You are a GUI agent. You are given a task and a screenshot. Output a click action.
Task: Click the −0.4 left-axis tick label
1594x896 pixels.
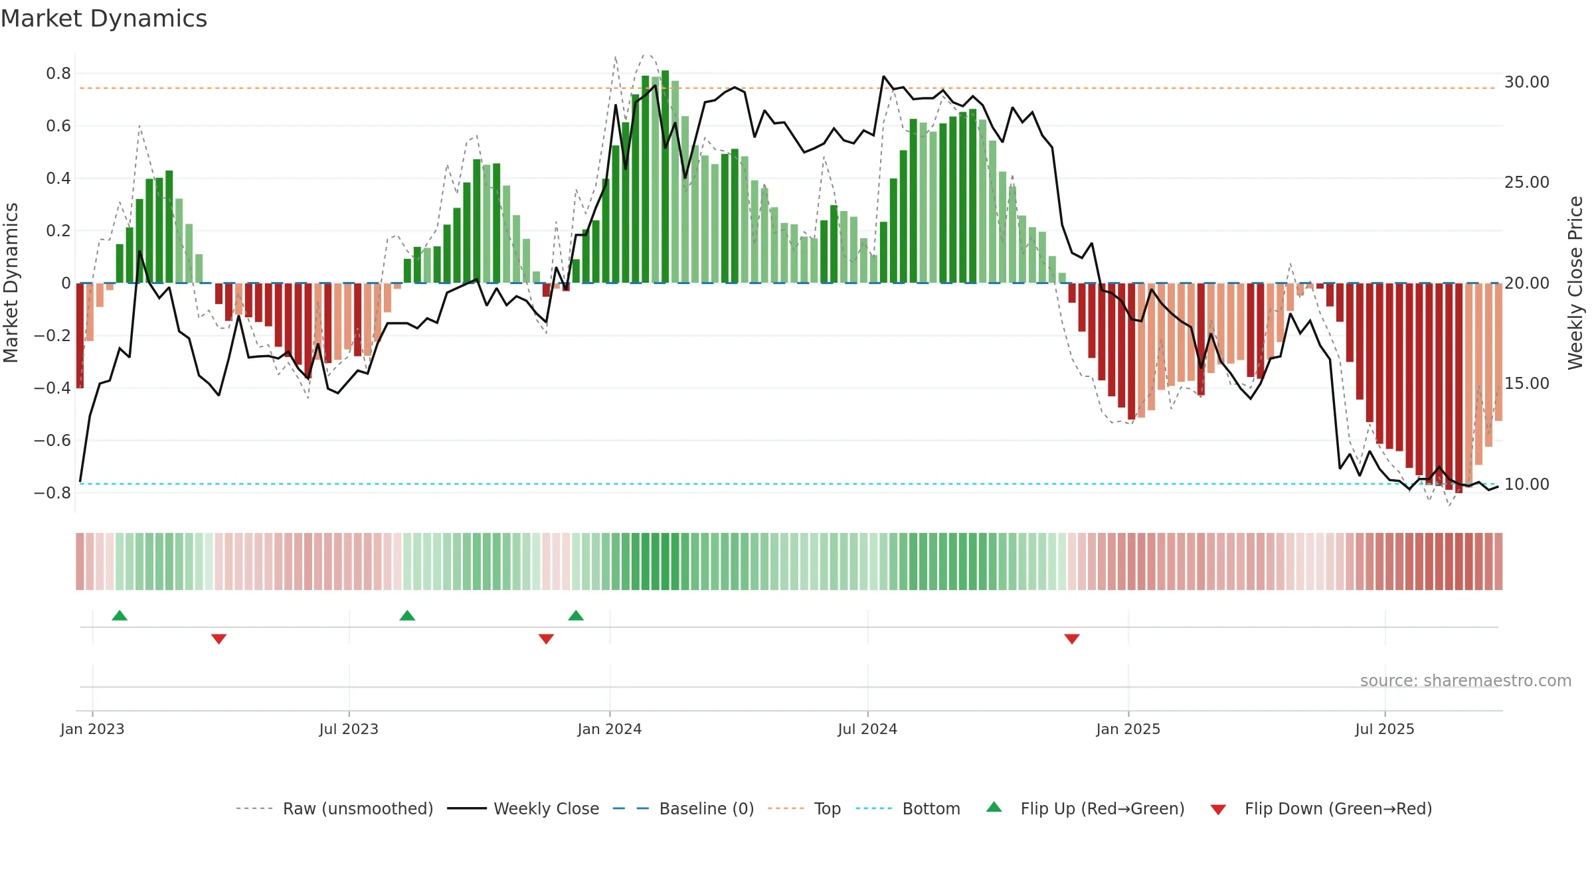52,388
